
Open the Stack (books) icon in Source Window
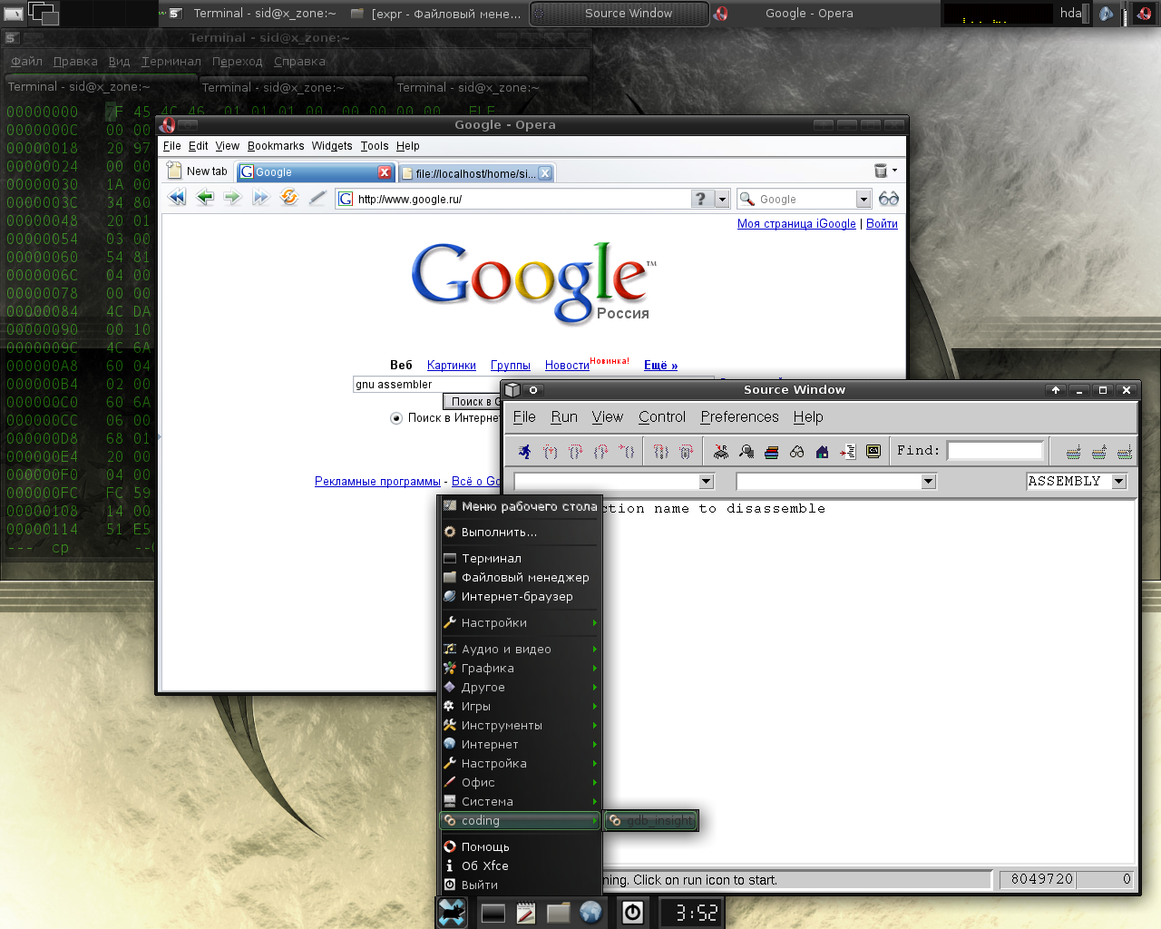(x=772, y=451)
